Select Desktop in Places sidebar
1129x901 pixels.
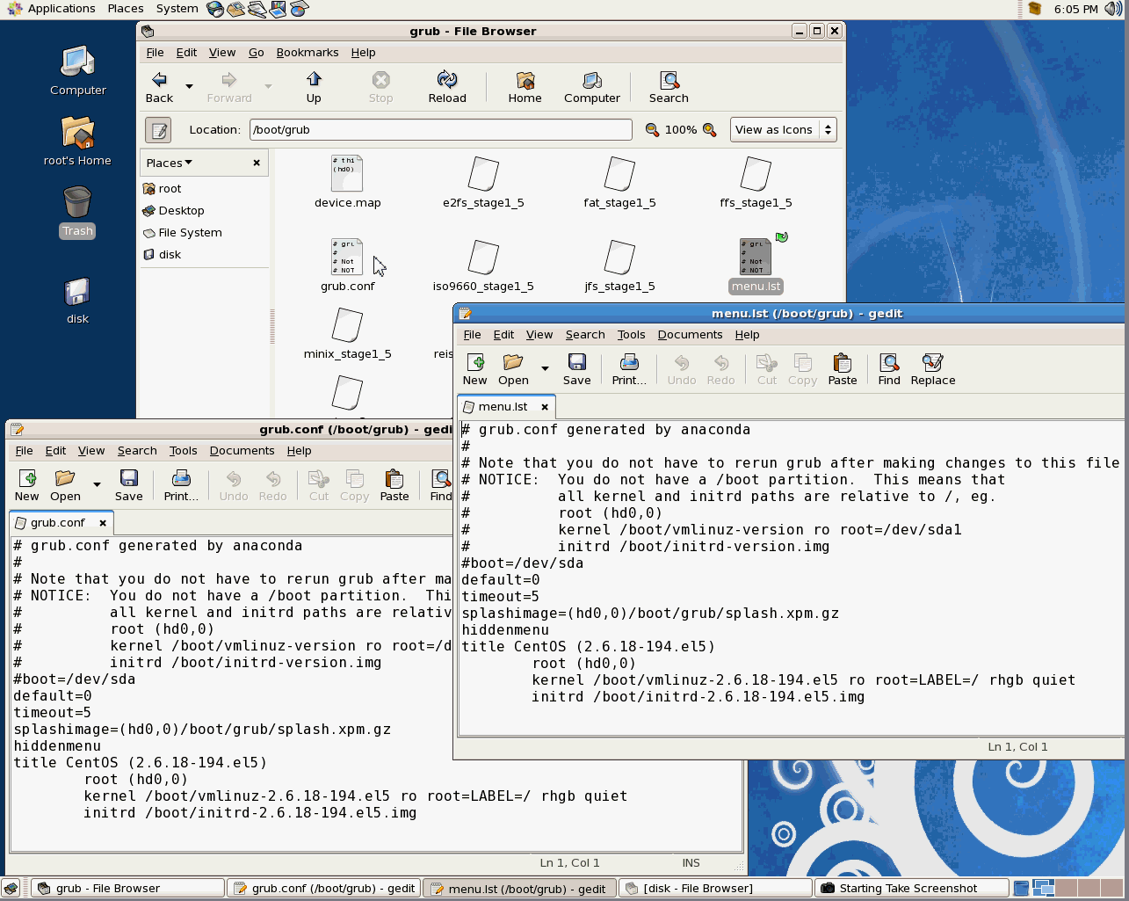point(173,210)
